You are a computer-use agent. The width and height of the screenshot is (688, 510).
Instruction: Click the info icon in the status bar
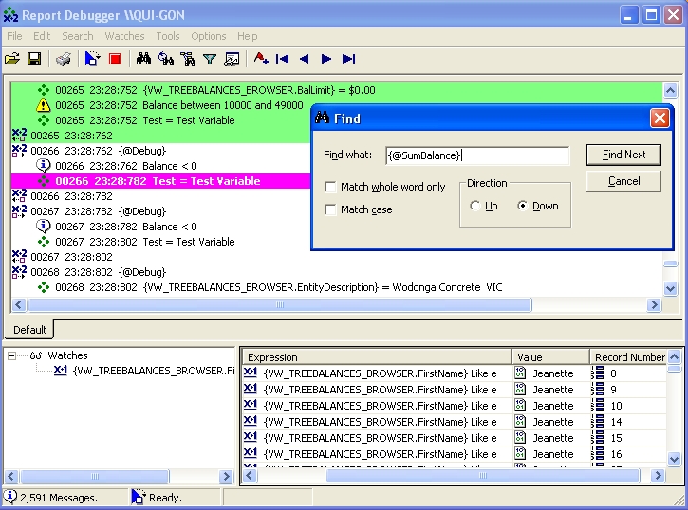click(x=10, y=497)
